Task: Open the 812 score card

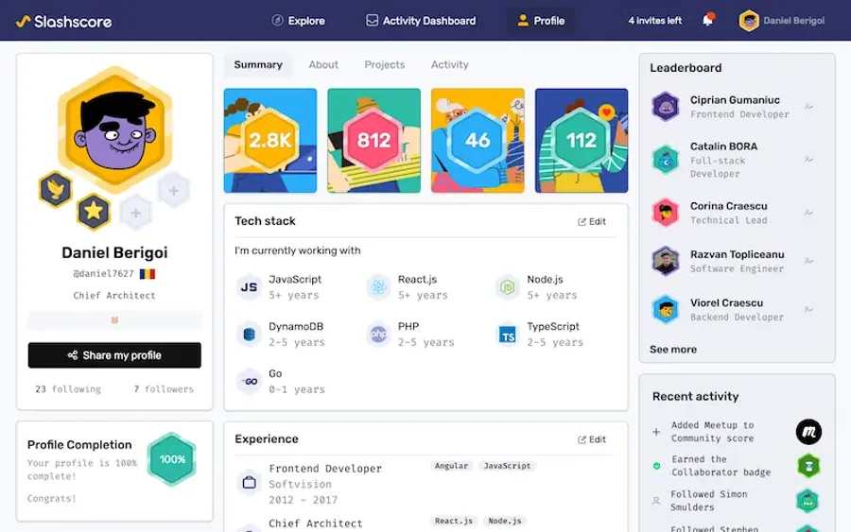Action: click(373, 141)
